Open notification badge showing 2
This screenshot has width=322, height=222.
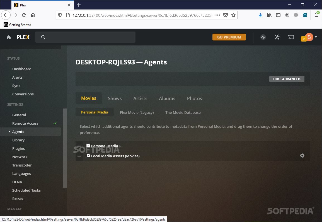304,39
